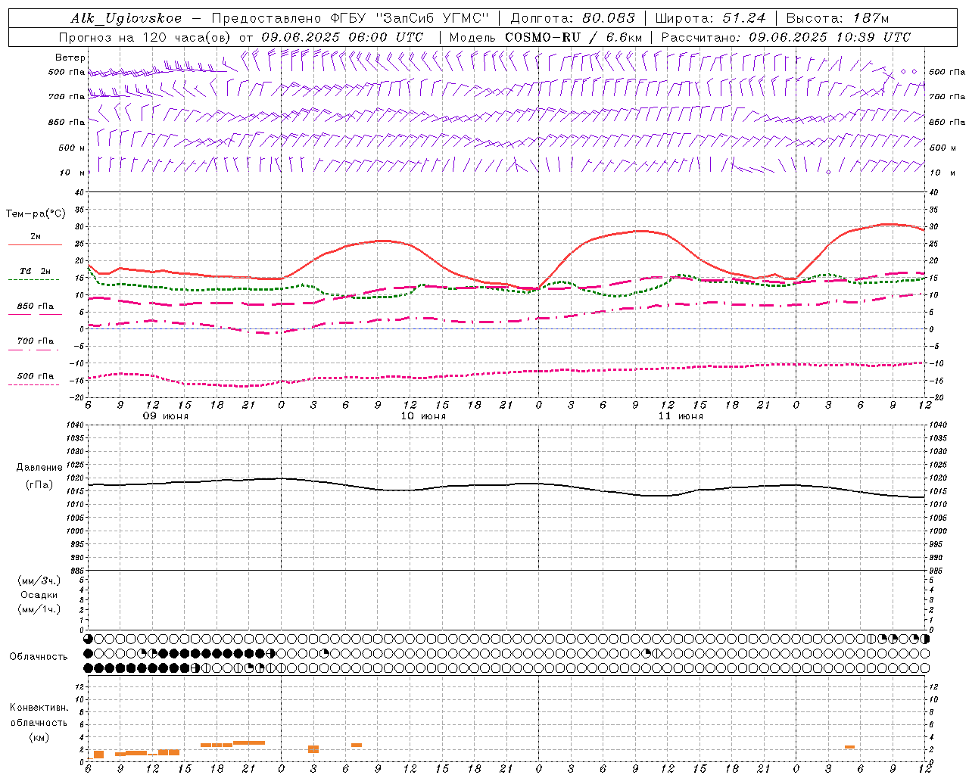Click the 10 июня date label

click(x=423, y=416)
